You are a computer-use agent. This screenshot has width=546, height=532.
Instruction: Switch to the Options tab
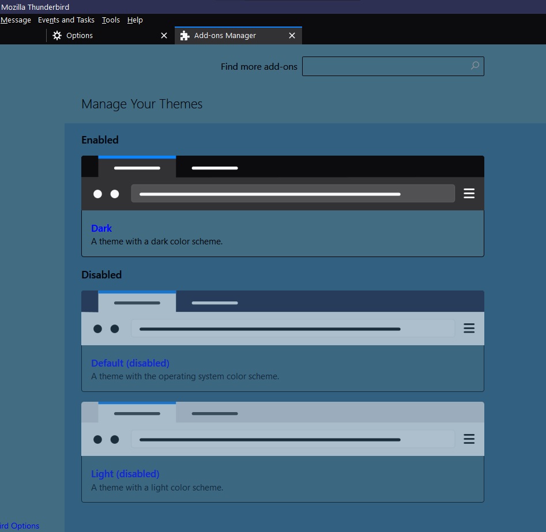click(110, 36)
